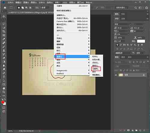
Task: Select the Healing Brush tool
Action: pos(4,43)
